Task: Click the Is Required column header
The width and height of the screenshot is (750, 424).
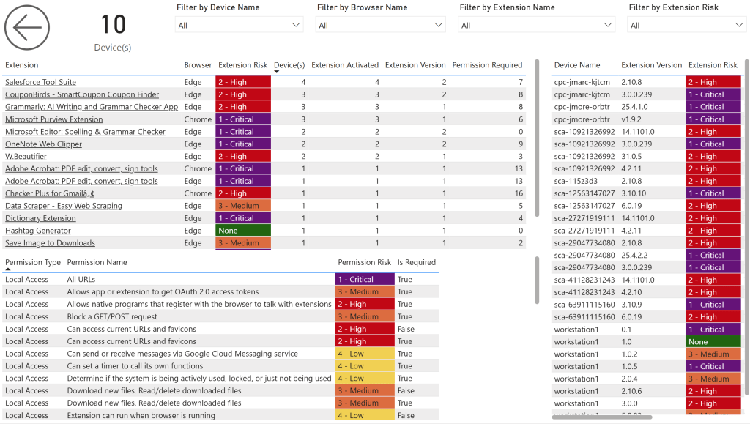Action: tap(417, 262)
